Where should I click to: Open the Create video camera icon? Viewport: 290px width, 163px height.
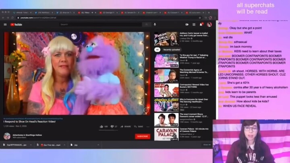187,25
